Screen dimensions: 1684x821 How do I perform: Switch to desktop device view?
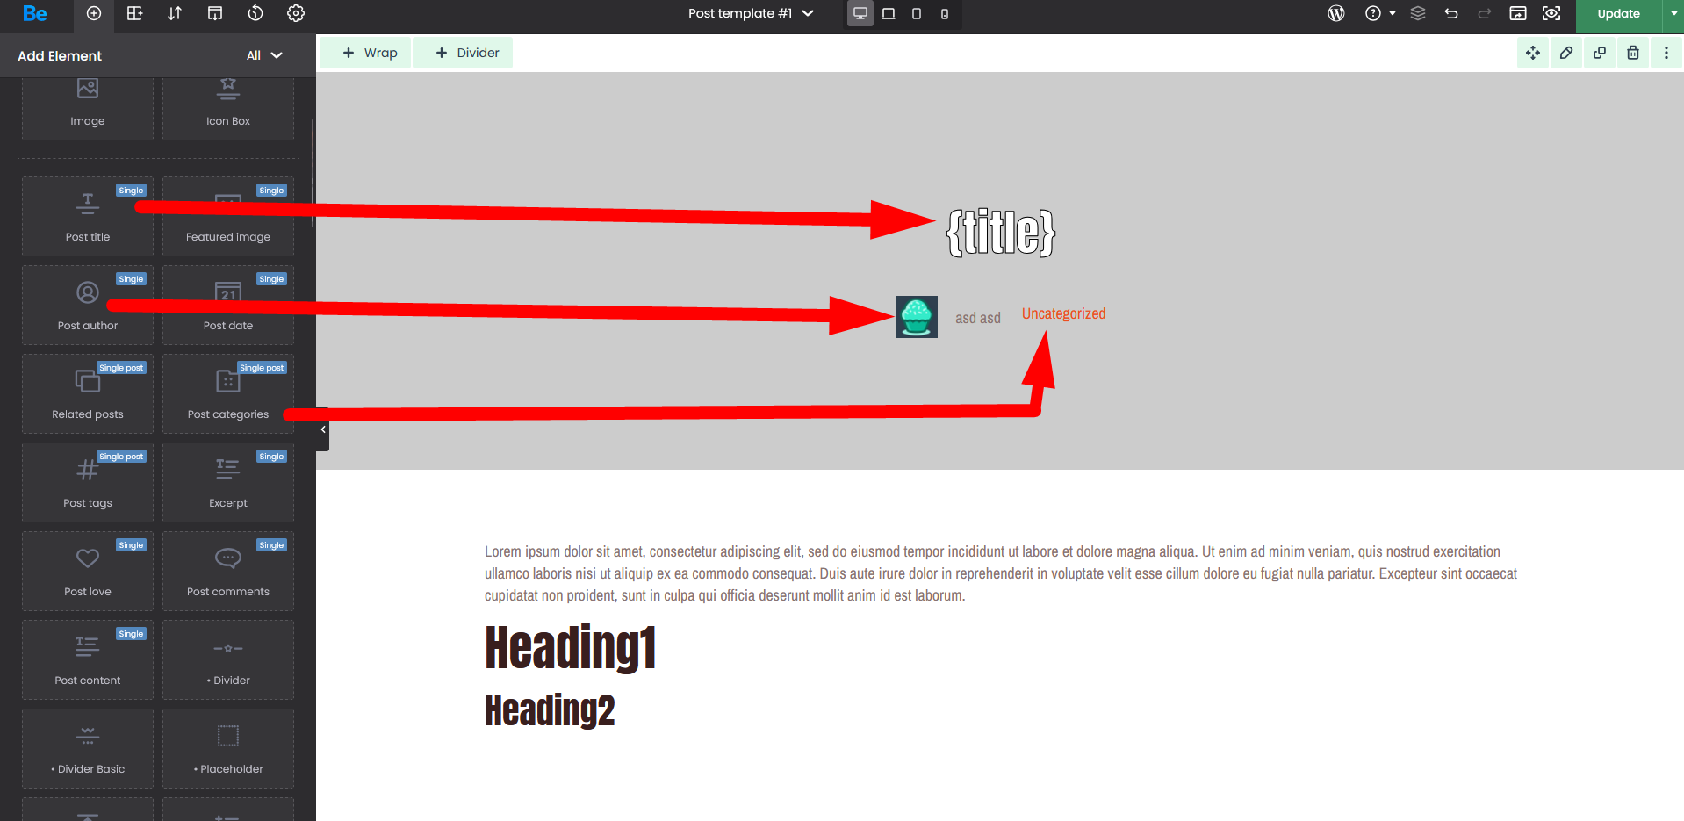860,13
